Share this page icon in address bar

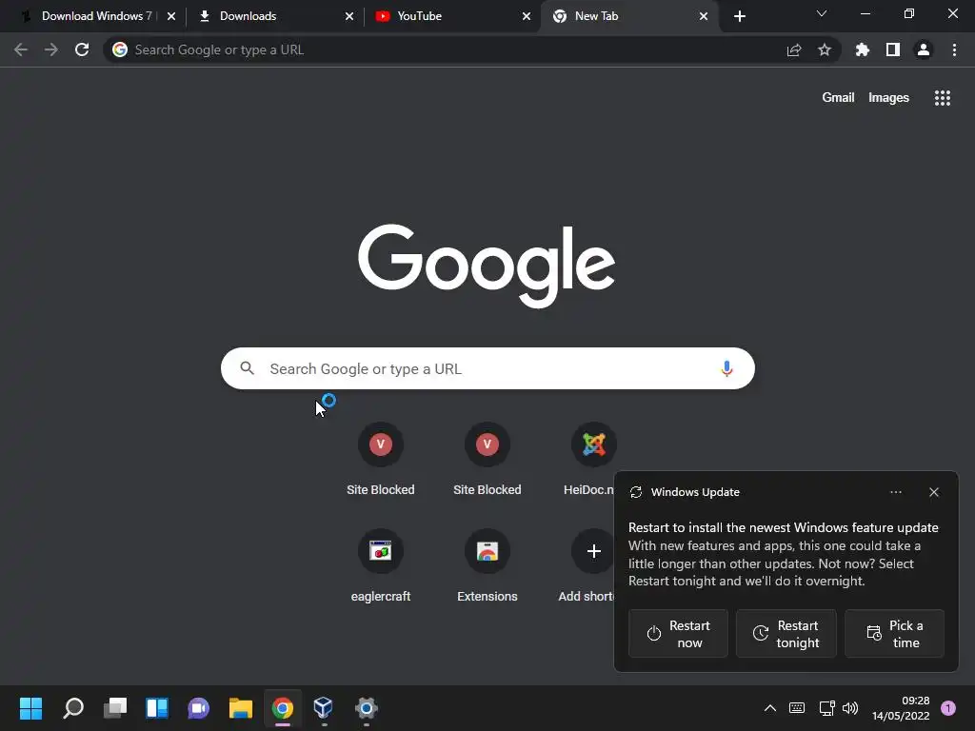tap(794, 49)
